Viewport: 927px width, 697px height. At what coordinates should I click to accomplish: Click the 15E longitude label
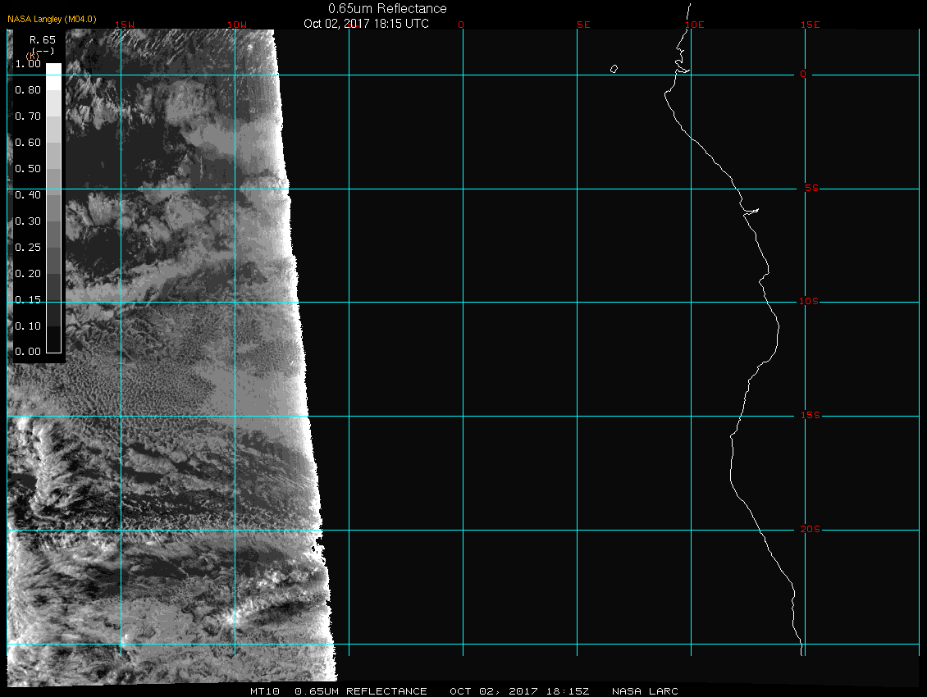point(810,25)
